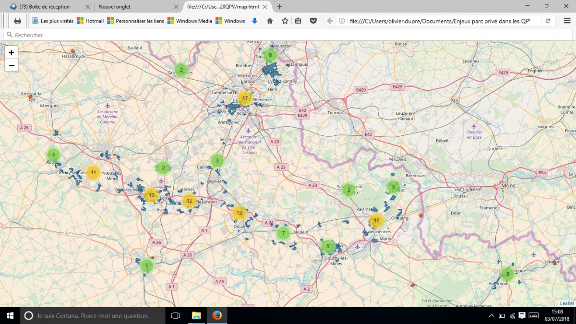Show the page site information icon
Image resolution: width=576 pixels, height=324 pixels.
tap(342, 21)
